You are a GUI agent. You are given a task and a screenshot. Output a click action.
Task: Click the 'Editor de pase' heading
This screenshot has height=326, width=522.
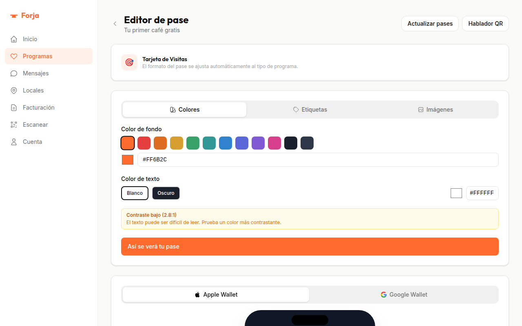pos(156,20)
